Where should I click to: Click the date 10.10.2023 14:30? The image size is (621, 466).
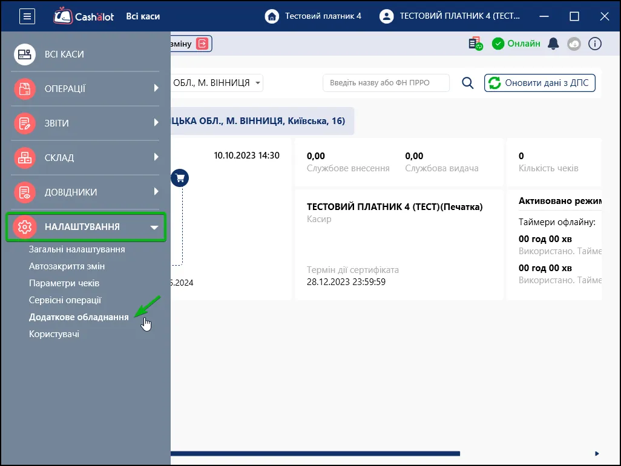tap(247, 156)
